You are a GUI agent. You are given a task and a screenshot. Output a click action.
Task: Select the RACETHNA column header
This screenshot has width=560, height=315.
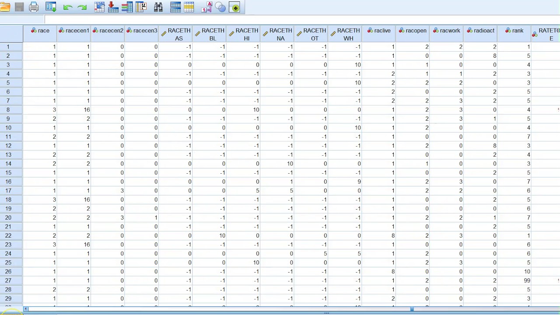click(277, 34)
